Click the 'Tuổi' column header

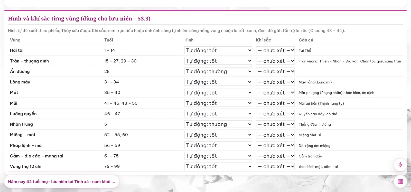pyautogui.click(x=109, y=40)
